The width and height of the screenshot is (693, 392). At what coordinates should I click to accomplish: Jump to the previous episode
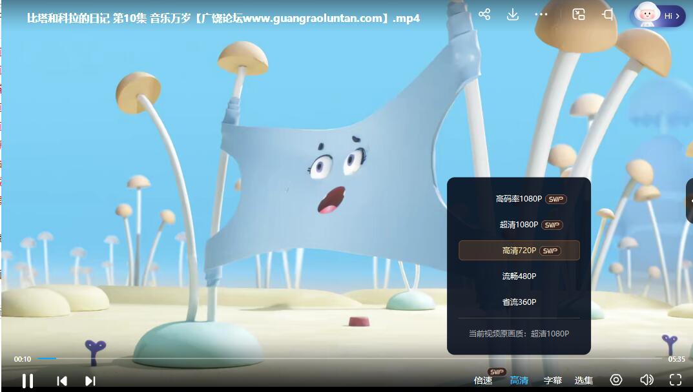click(62, 381)
